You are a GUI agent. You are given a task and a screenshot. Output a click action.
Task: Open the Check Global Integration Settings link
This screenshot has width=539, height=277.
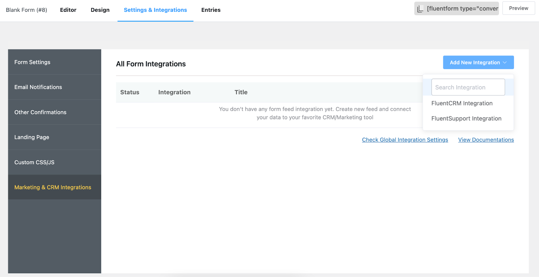point(405,140)
